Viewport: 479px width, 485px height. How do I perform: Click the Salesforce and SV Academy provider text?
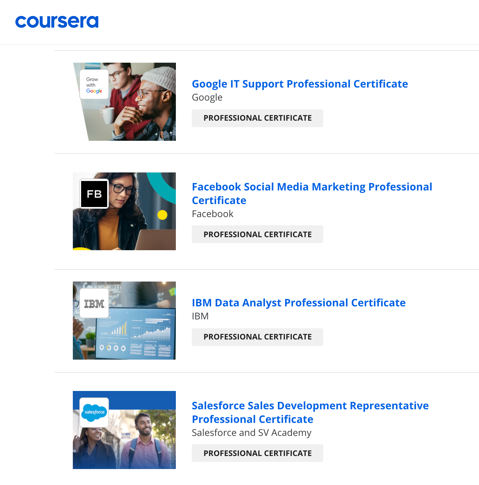coord(251,433)
